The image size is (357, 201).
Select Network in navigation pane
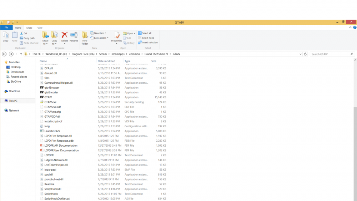(14, 111)
